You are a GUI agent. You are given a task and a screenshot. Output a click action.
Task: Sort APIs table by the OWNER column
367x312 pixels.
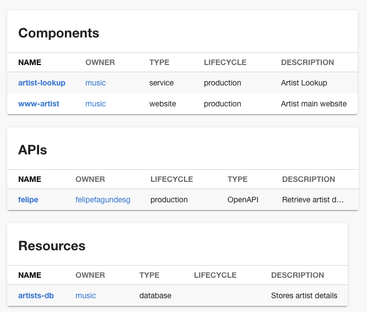point(90,179)
